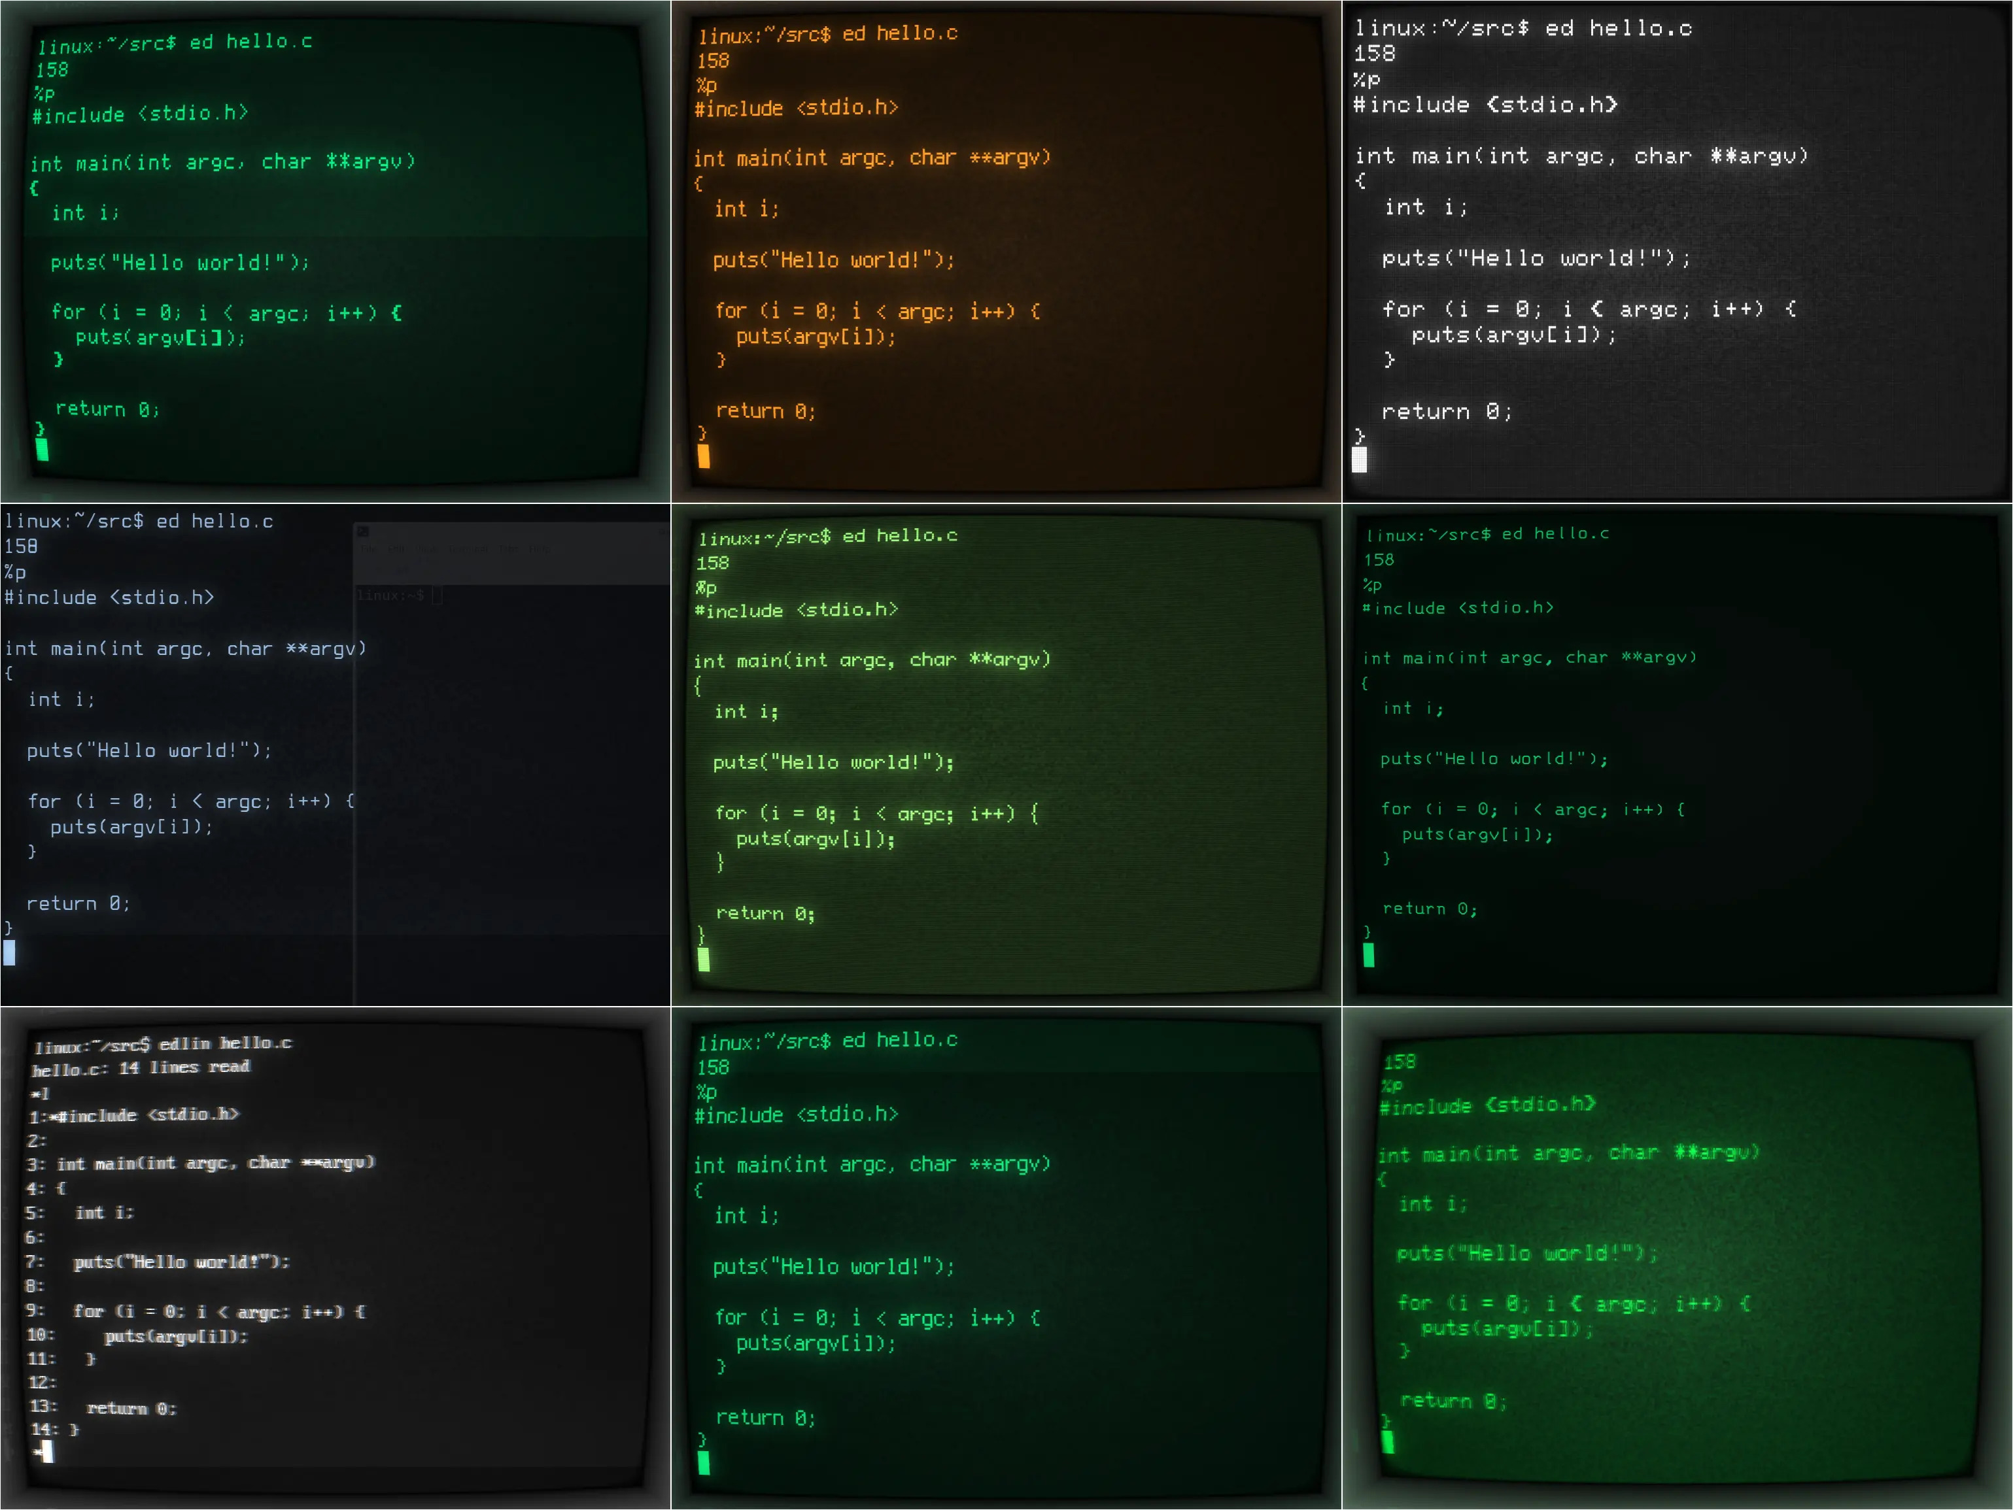Select the blurry bright green terminal screen

pyautogui.click(x=1678, y=1258)
